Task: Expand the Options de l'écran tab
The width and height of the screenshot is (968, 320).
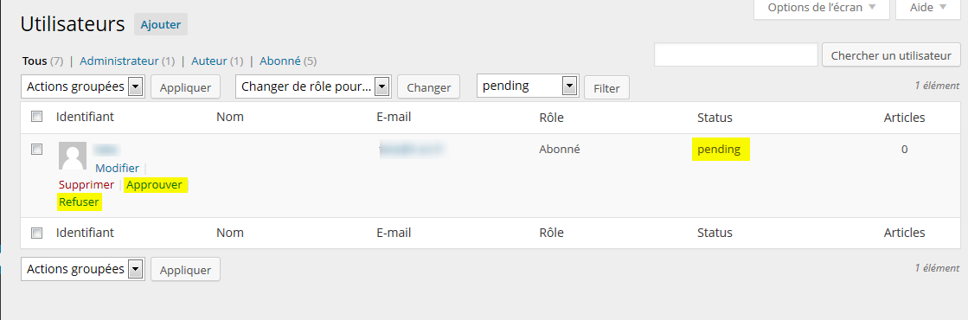Action: point(822,8)
